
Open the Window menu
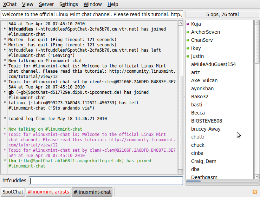92,4
